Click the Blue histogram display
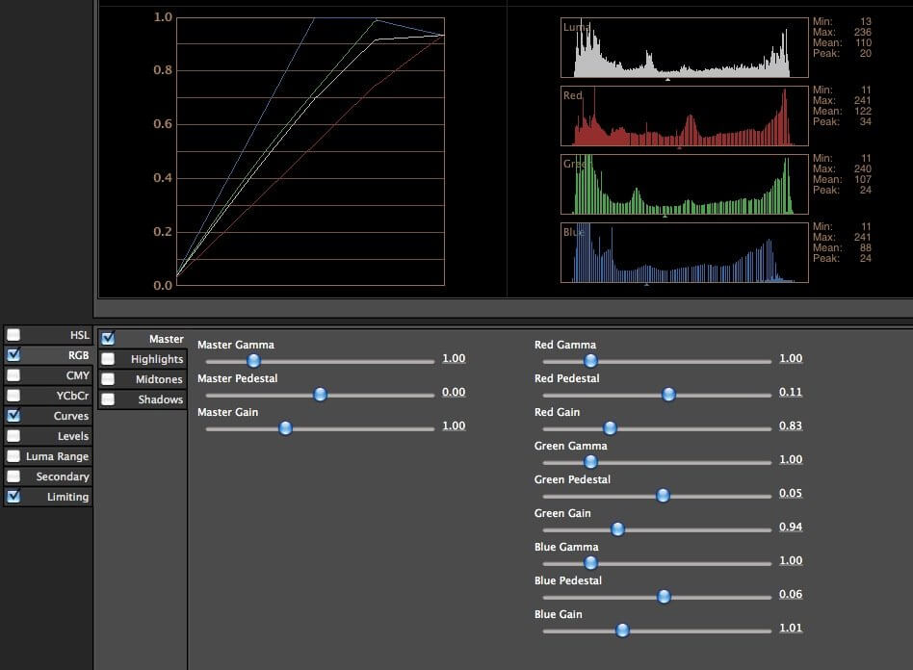The image size is (913, 670). (685, 253)
